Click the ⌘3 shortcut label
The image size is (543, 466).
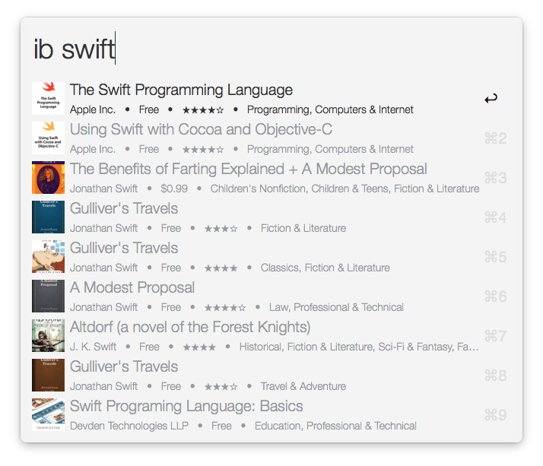click(x=495, y=178)
